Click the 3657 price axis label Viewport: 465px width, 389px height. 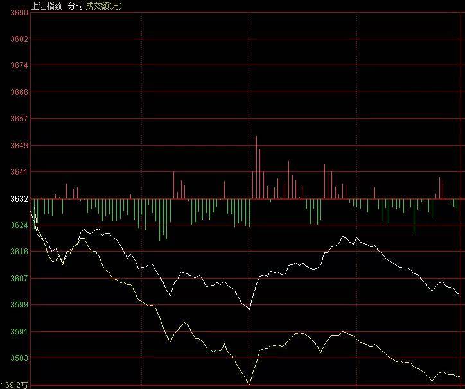19,119
